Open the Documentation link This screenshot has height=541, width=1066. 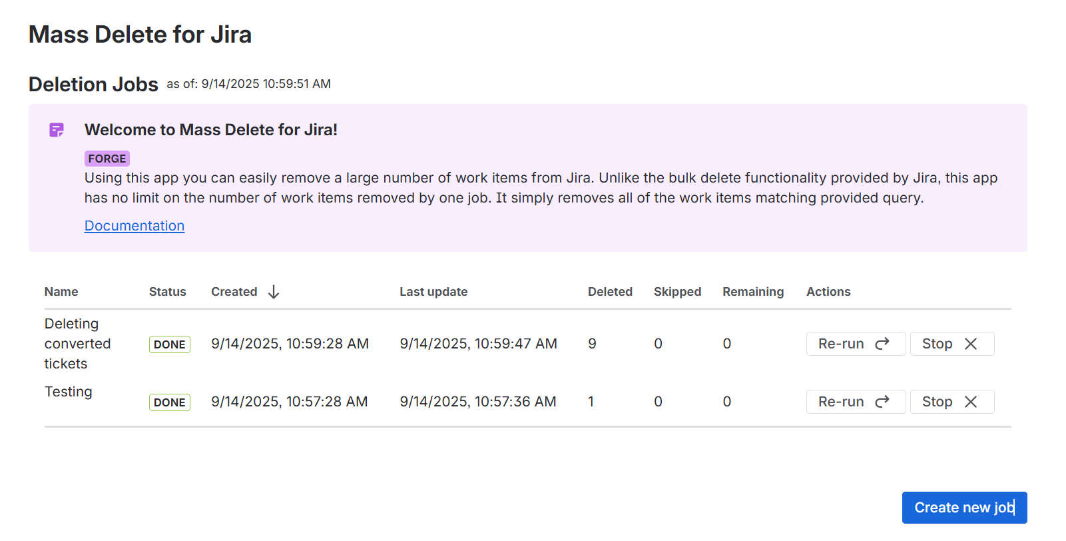point(134,226)
